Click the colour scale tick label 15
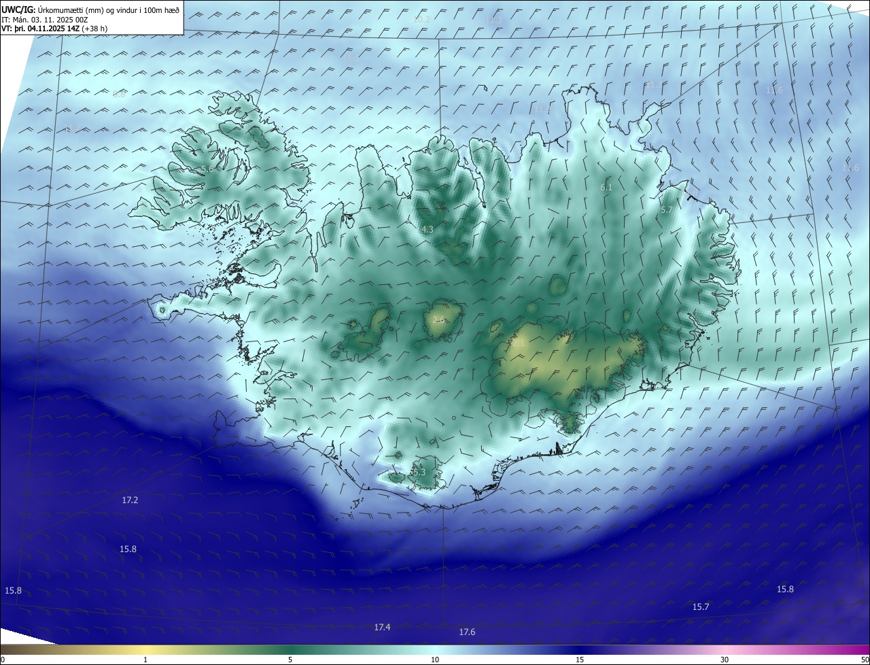This screenshot has width=870, height=665. (580, 660)
